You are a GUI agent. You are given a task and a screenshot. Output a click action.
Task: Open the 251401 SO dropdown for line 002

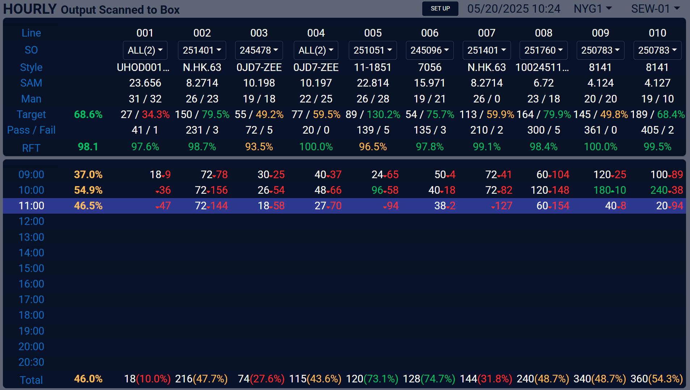[202, 50]
